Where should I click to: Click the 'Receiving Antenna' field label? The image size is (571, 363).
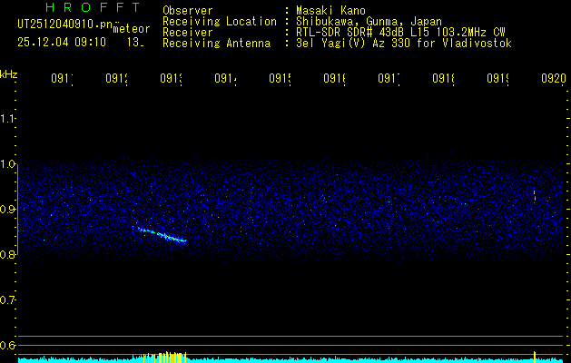tap(217, 44)
